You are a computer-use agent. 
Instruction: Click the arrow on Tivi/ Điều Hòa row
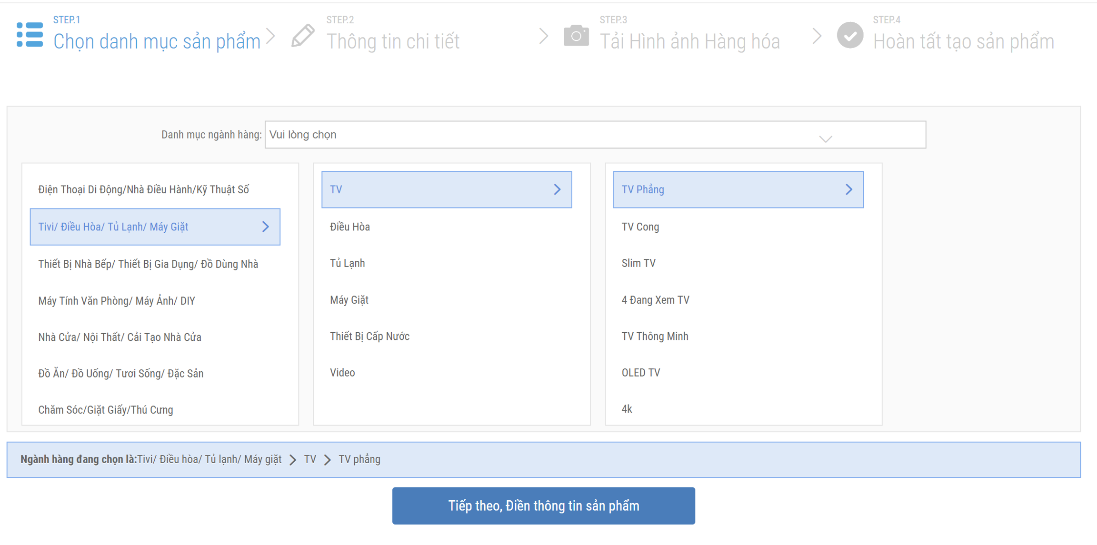pyautogui.click(x=266, y=227)
